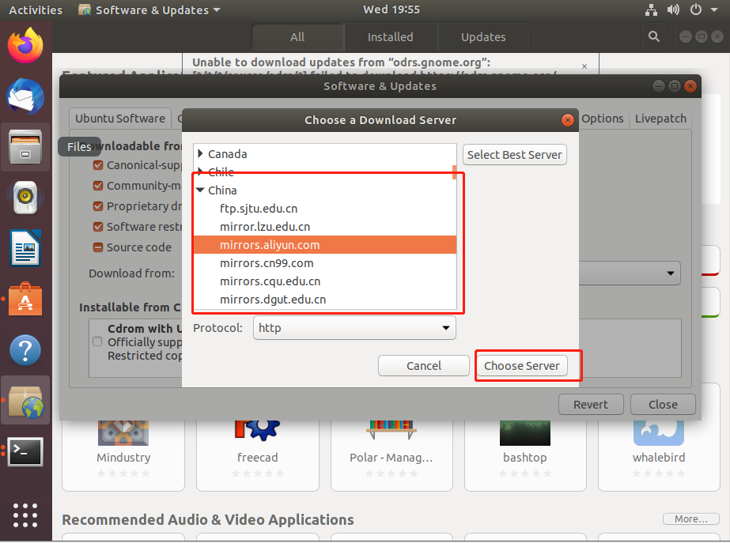Viewport: 730px width, 543px height.
Task: Select ftp.sjtu.edu.cn server
Action: tap(324, 209)
